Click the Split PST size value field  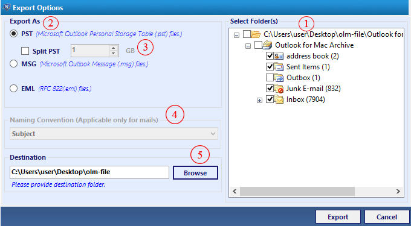tap(90, 51)
